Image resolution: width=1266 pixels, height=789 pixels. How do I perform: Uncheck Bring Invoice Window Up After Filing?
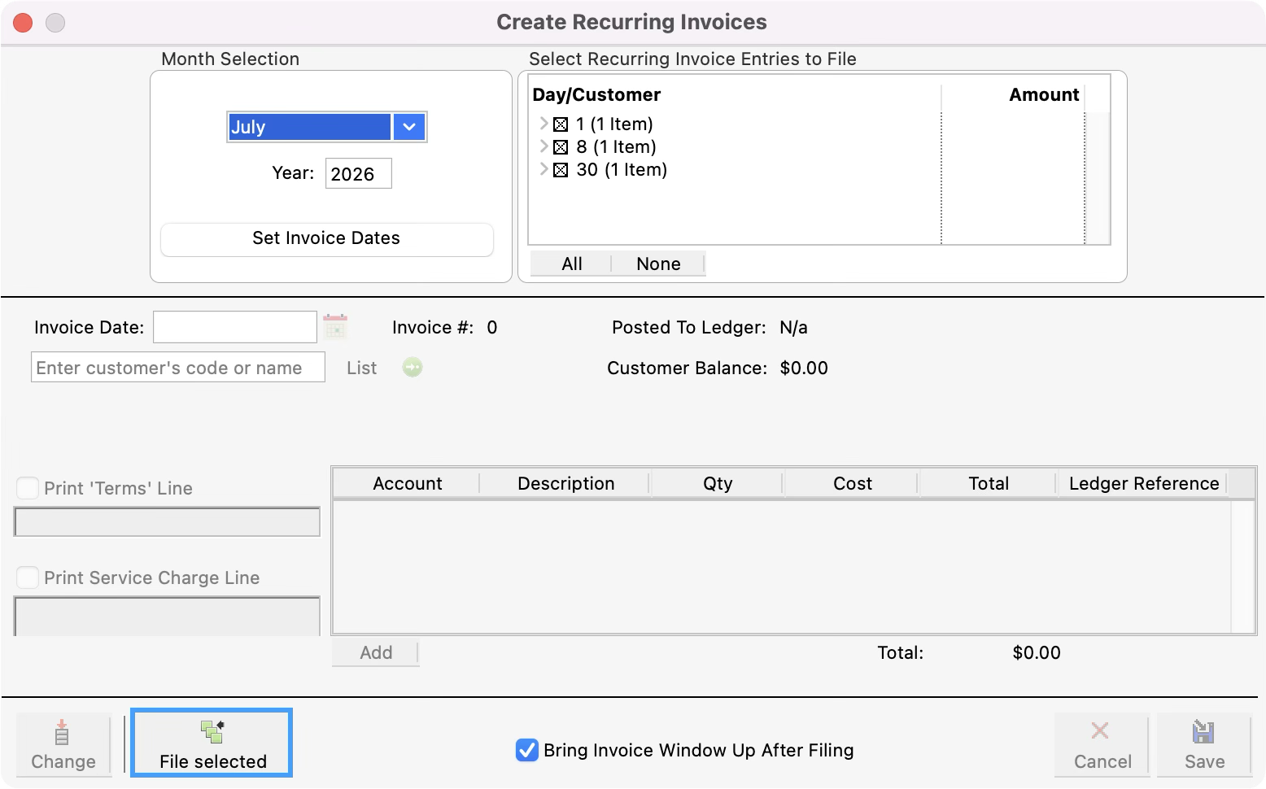point(527,750)
